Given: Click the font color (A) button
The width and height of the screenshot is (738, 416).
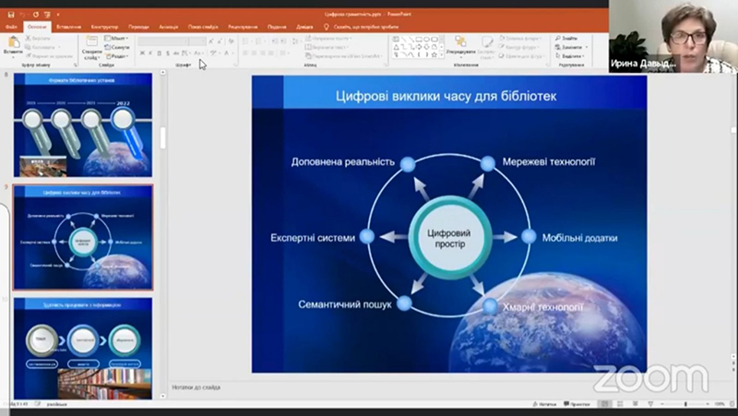Looking at the screenshot, I should 227,53.
